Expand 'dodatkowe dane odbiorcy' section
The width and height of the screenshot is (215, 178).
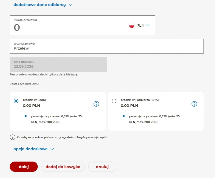[x=43, y=5]
